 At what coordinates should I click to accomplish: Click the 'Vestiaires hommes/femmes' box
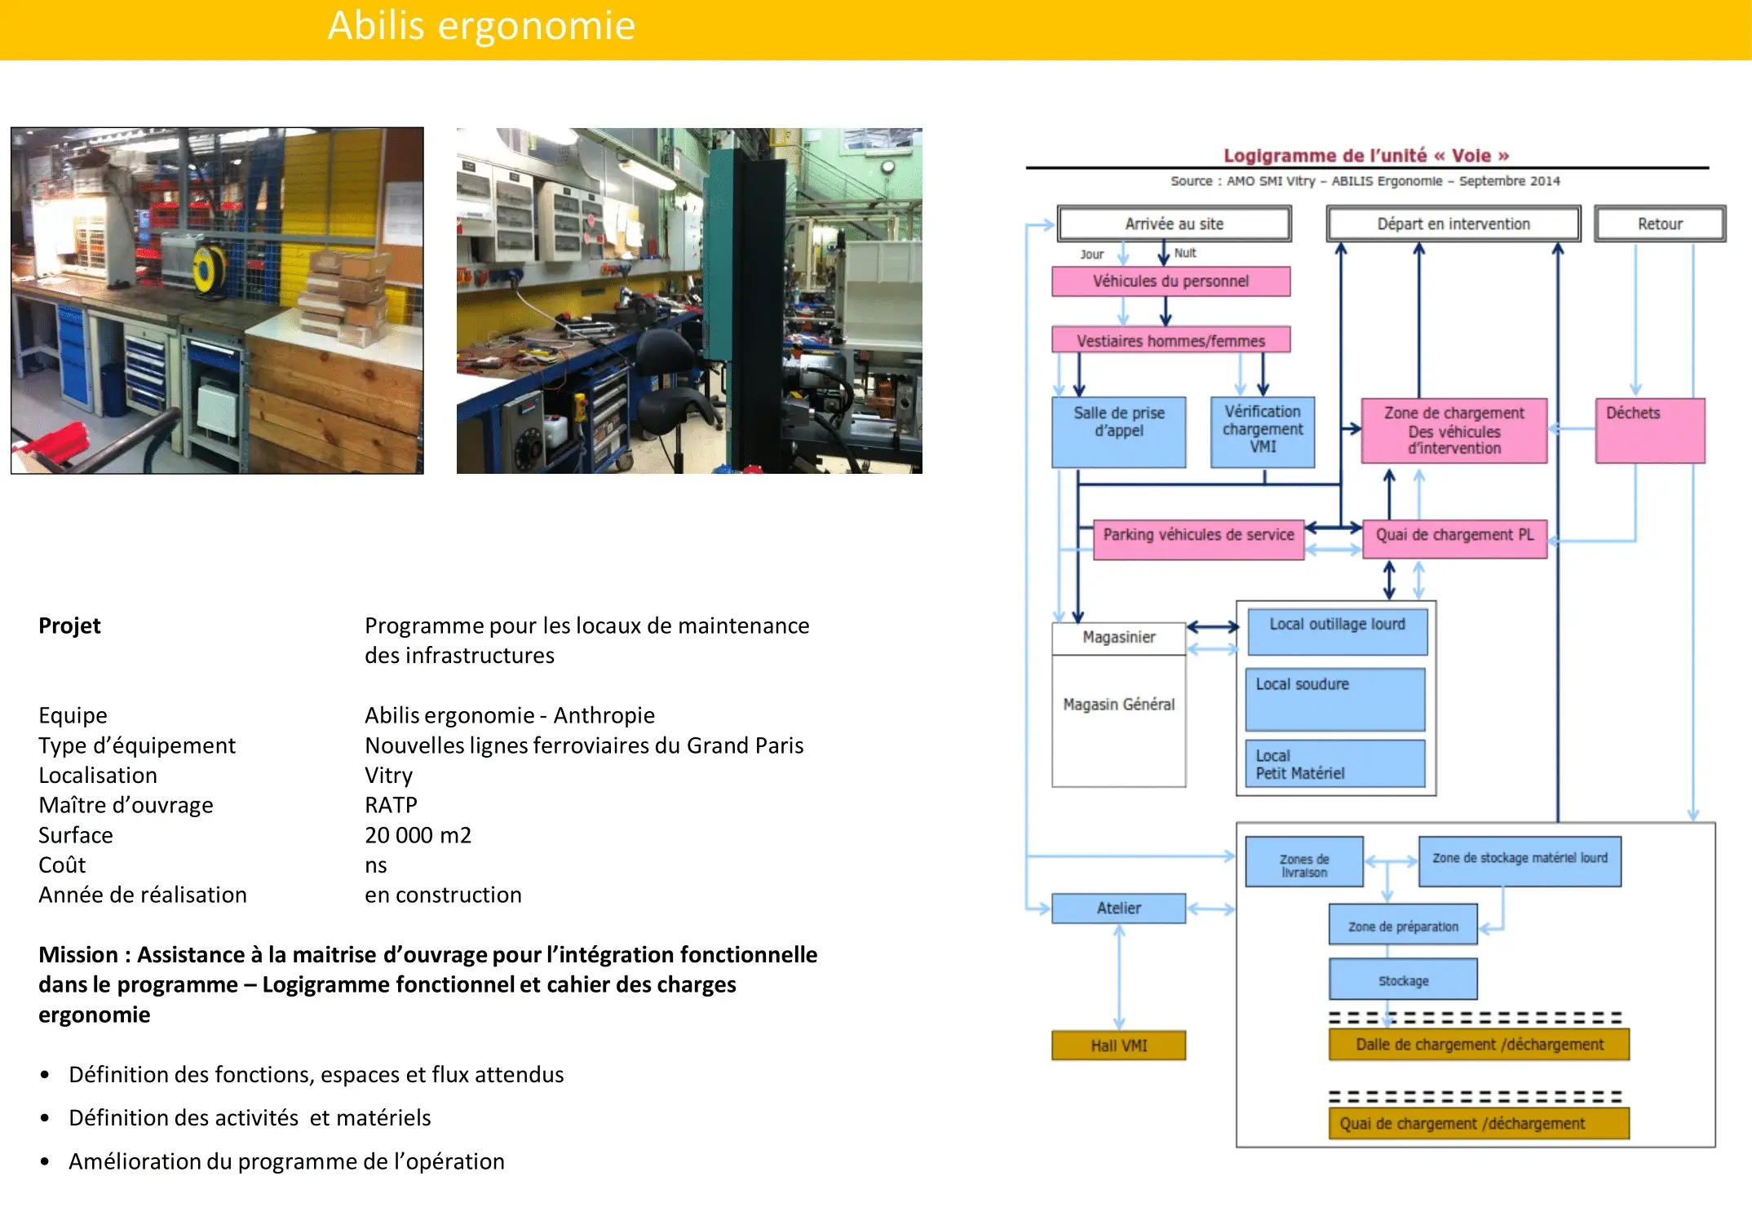(1171, 340)
